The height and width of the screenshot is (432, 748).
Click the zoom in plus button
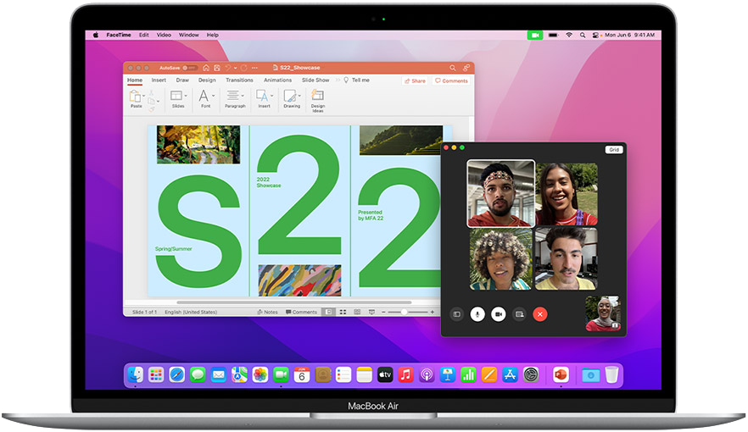433,312
